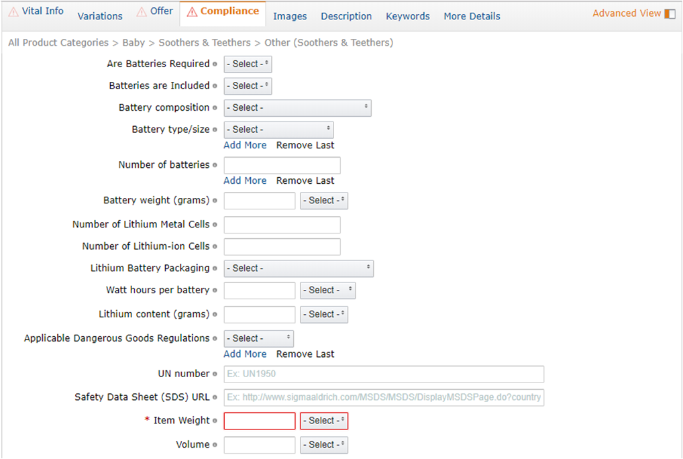Screen dimensions: 683x459
Task: Click info icon beside Are Batteries Required
Action: (x=215, y=64)
